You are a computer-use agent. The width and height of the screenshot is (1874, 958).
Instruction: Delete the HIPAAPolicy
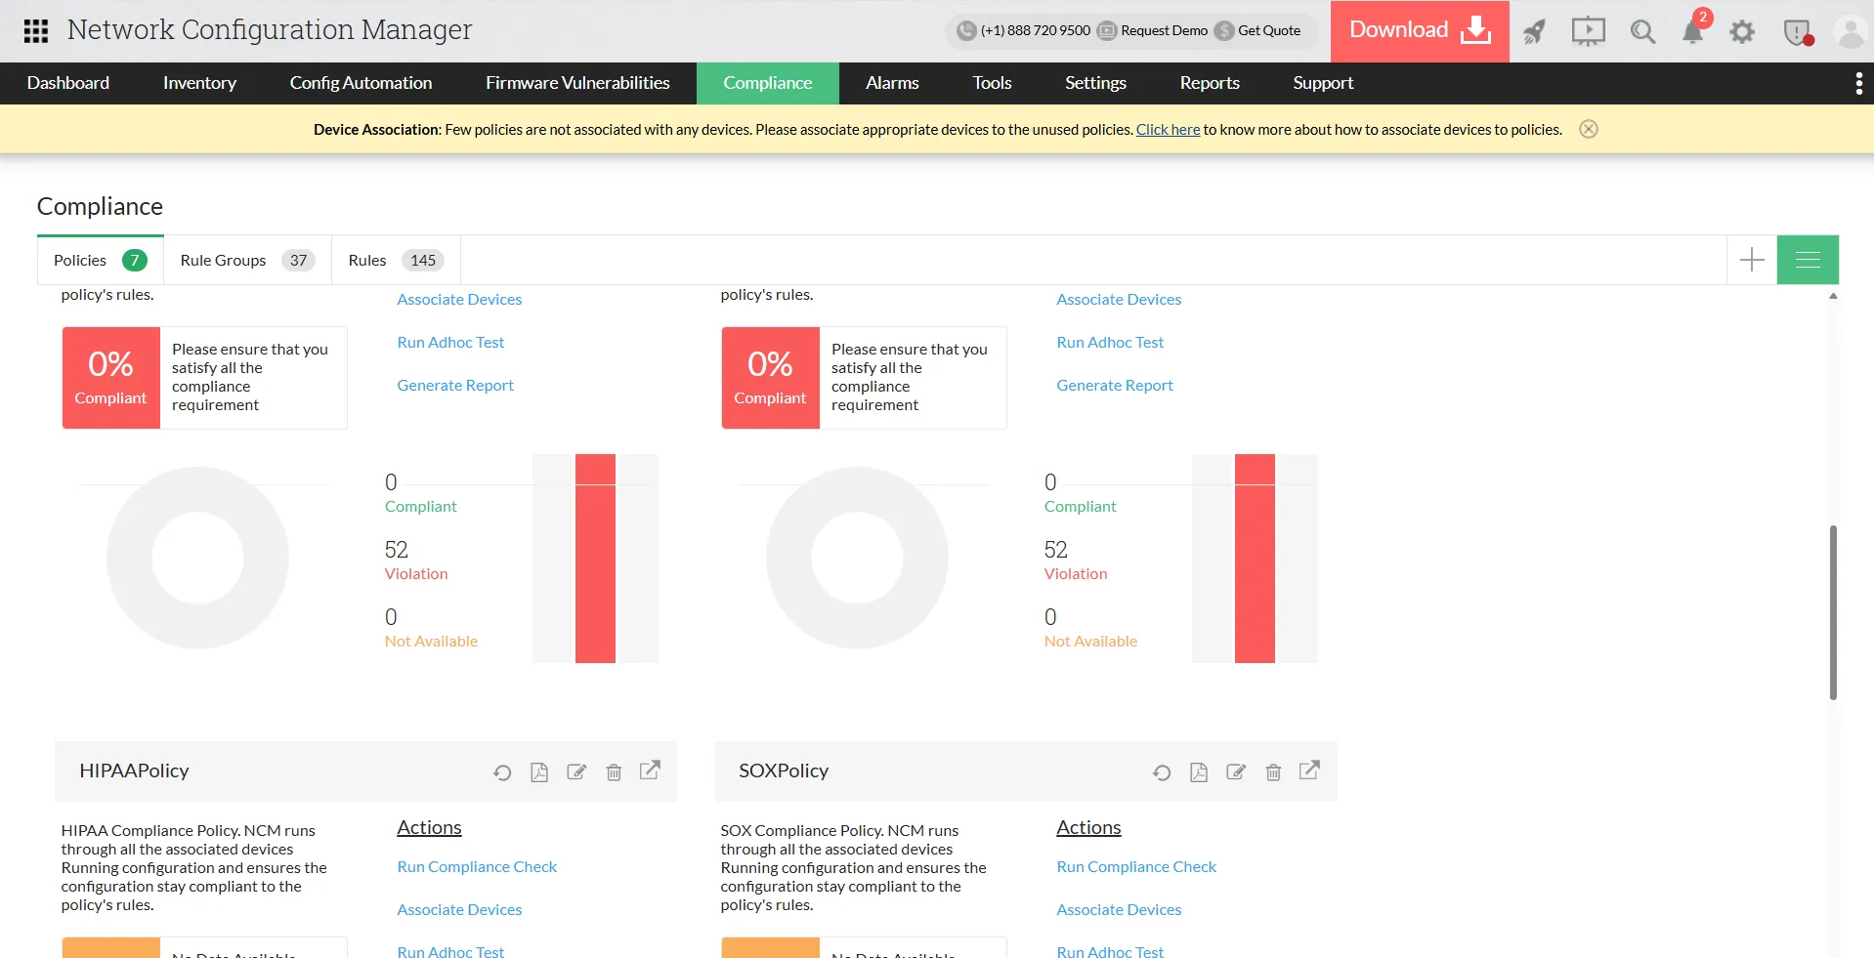click(x=614, y=772)
